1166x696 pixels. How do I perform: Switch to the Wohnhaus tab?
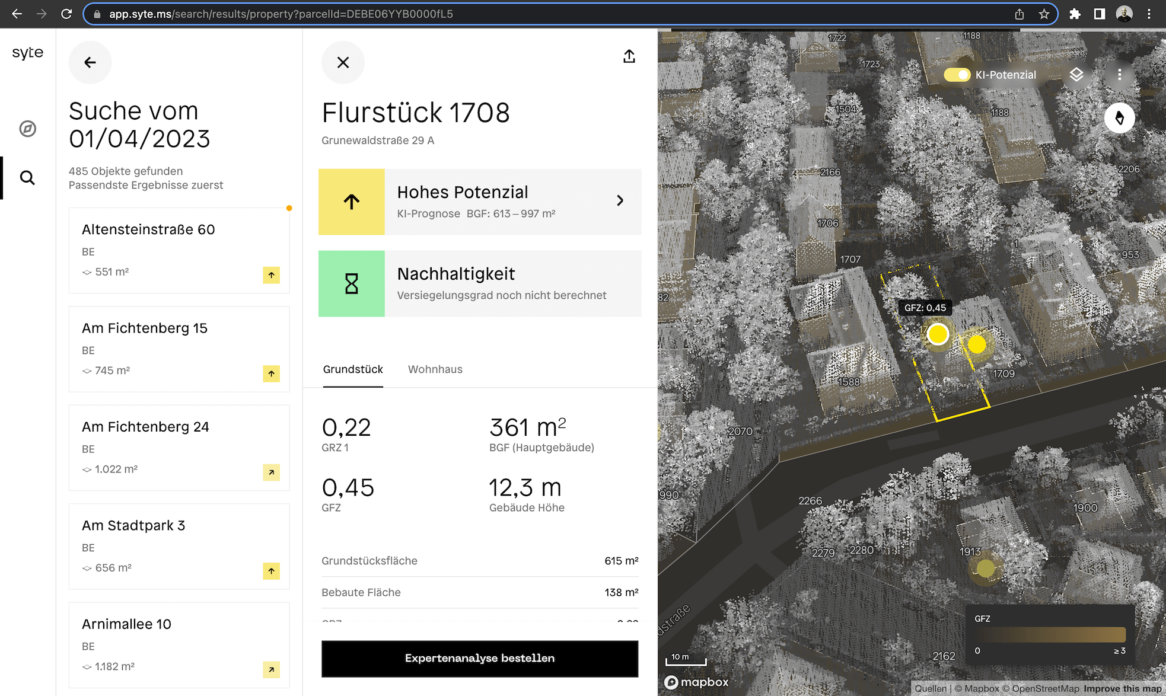click(x=435, y=369)
